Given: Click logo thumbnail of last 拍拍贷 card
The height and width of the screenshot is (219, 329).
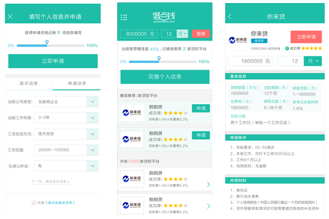Looking at the screenshot, I should tap(132, 205).
